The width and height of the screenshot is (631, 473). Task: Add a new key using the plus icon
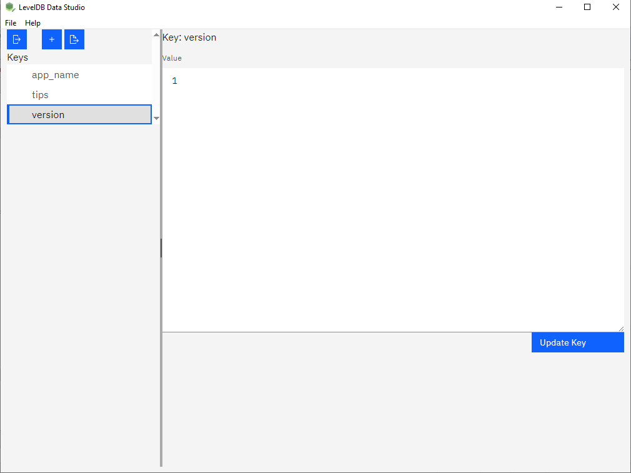[51, 39]
